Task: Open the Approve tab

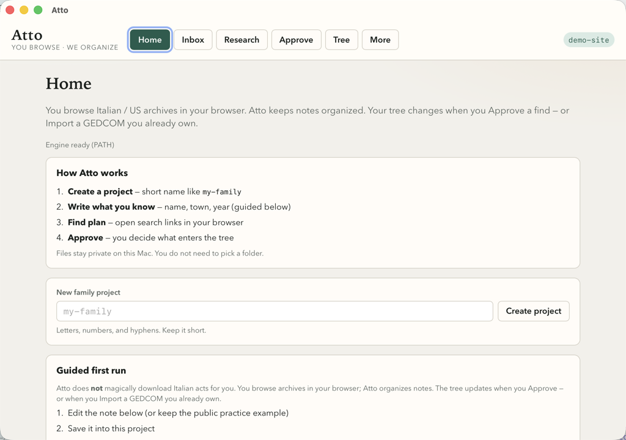Action: pyautogui.click(x=296, y=40)
